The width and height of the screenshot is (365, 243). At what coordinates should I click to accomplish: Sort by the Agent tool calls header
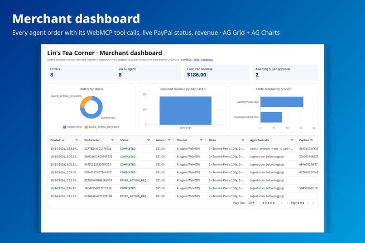pos(259,140)
